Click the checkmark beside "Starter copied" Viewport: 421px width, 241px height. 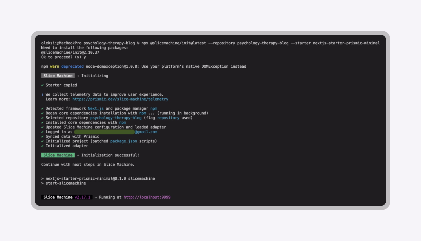point(42,85)
